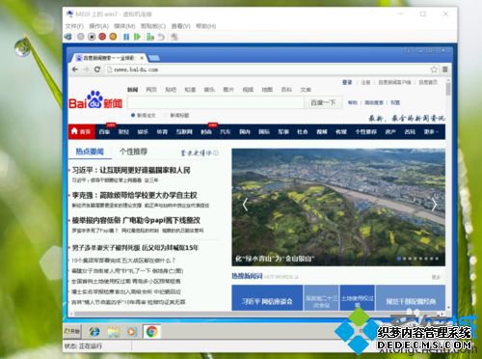The height and width of the screenshot is (359, 482).
Task: Open File Explorer from the VM taskbar
Action: tap(114, 331)
